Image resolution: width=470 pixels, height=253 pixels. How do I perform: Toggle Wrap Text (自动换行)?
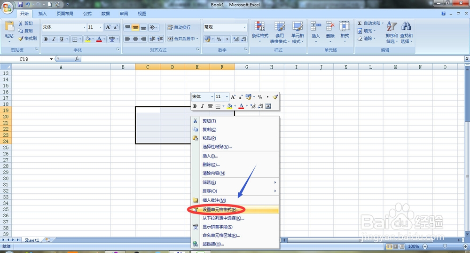[179, 27]
